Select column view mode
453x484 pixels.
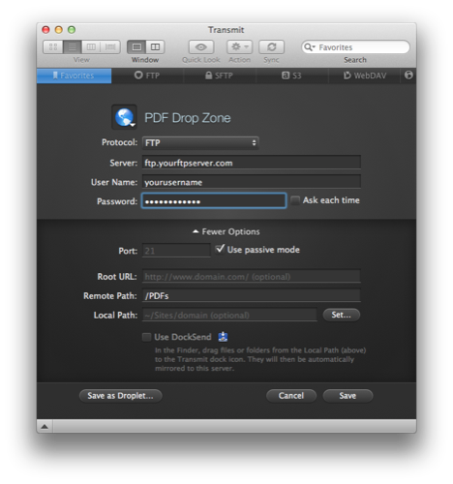click(x=91, y=47)
